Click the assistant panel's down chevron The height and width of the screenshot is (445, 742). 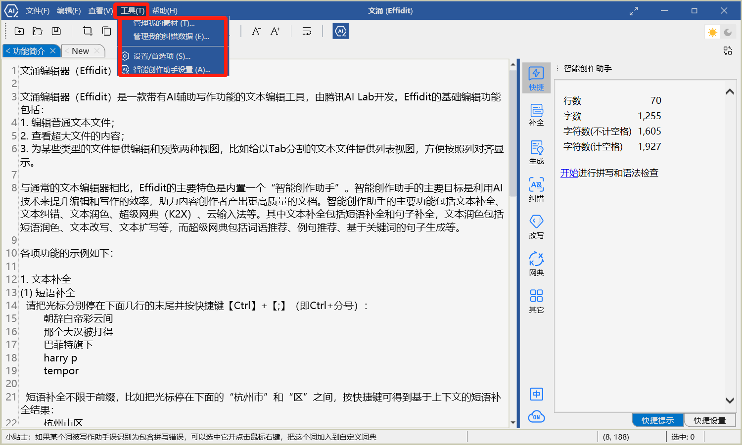tap(730, 400)
